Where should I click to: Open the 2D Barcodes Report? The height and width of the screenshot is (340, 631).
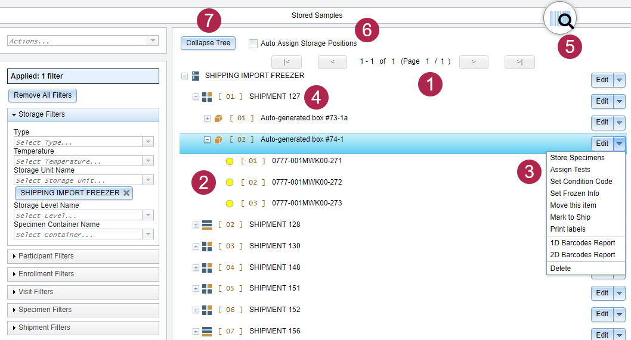586,255
